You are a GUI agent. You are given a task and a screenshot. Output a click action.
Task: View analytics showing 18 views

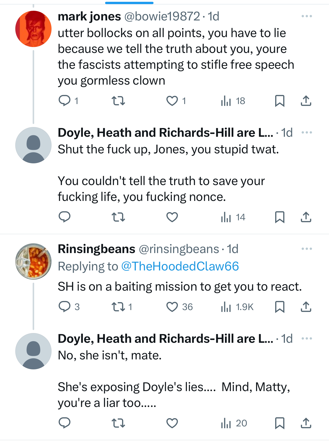[233, 101]
